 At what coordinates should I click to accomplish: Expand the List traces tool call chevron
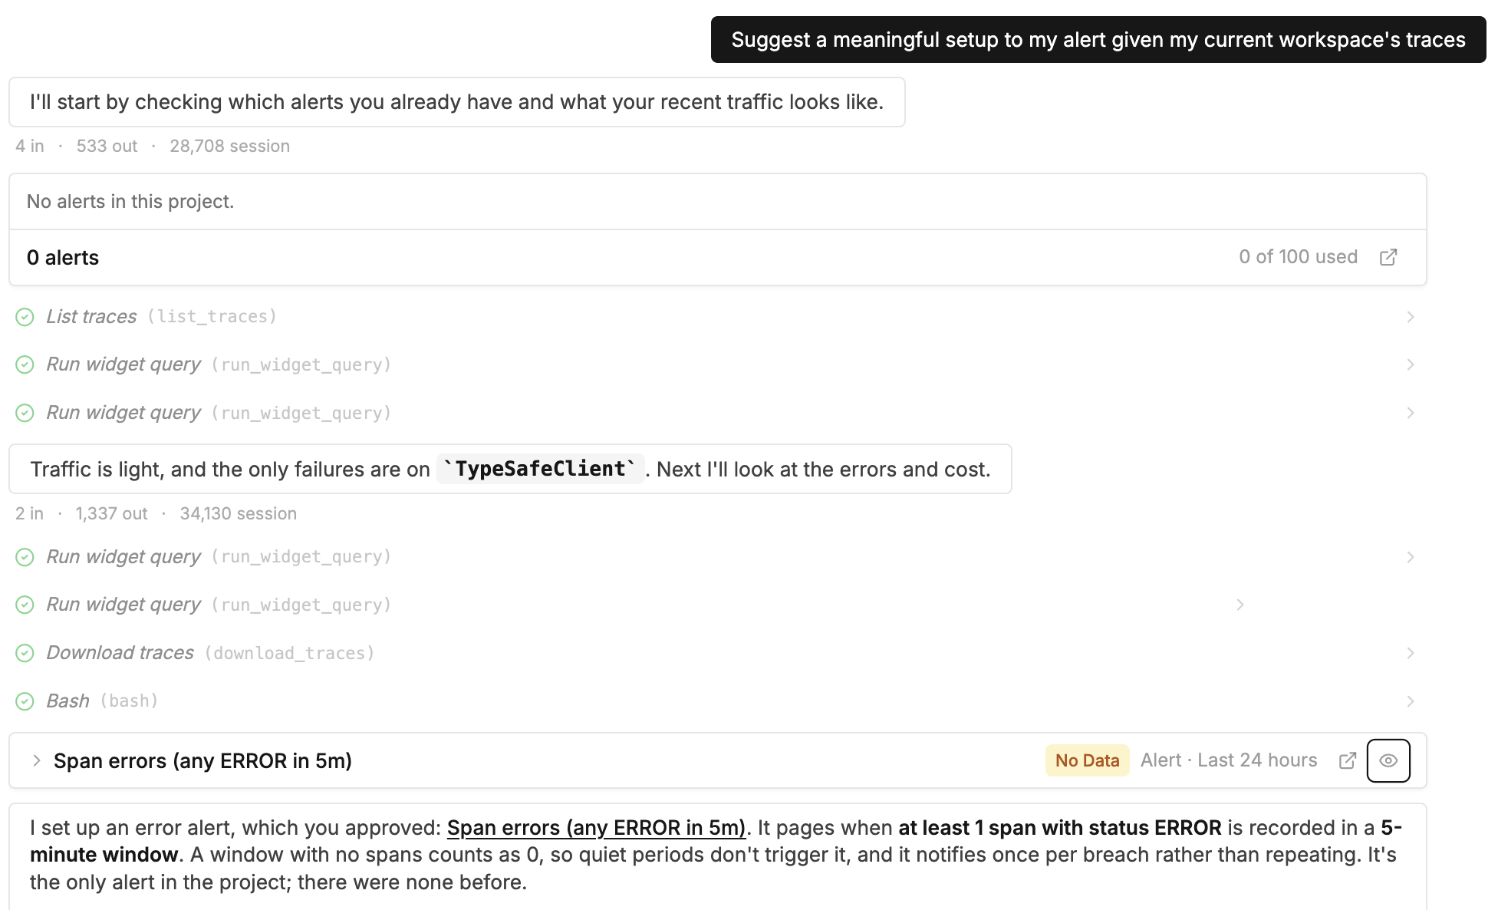tap(1410, 317)
